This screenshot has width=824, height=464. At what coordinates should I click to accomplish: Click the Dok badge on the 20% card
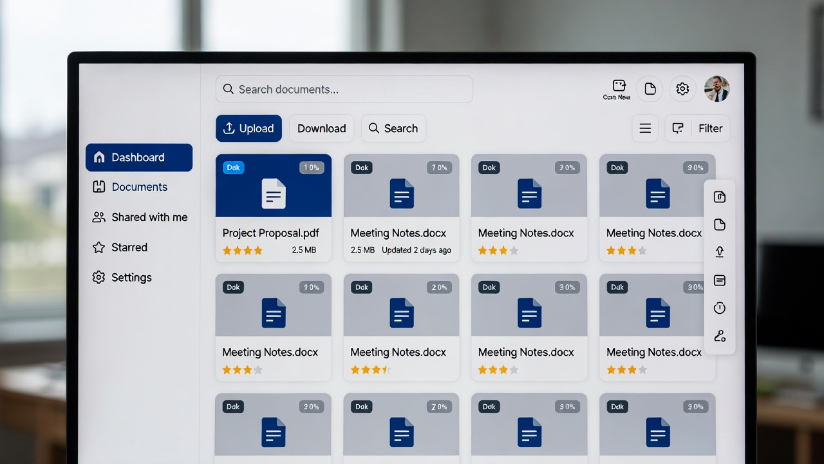361,287
